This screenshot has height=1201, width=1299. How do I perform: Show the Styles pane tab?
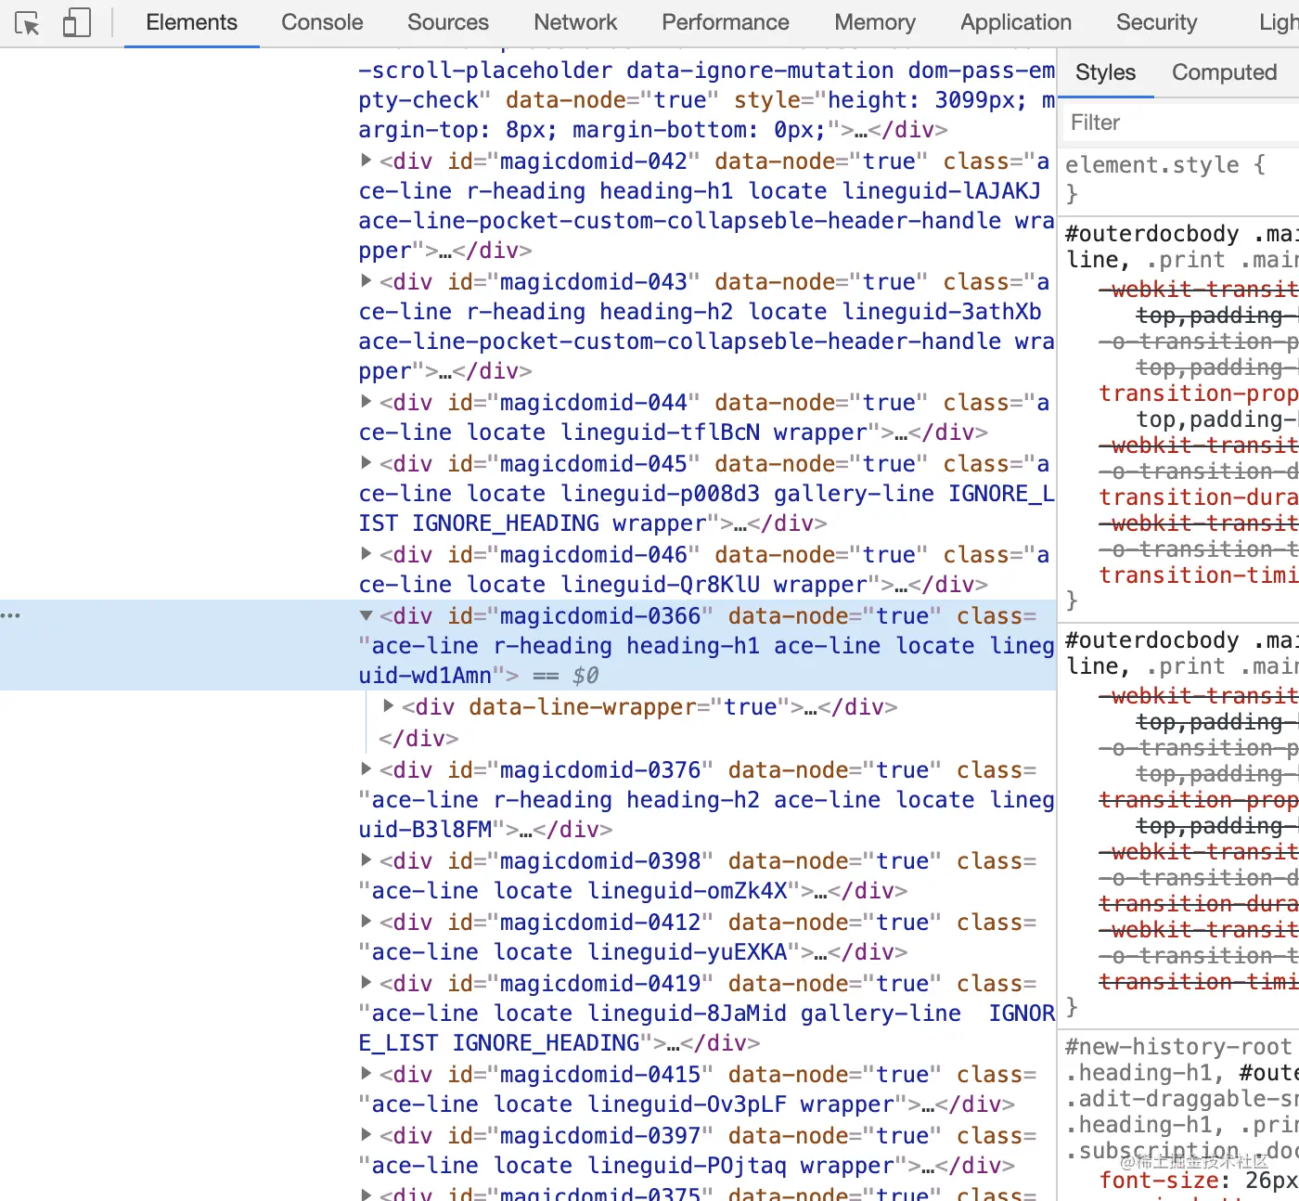click(1105, 72)
